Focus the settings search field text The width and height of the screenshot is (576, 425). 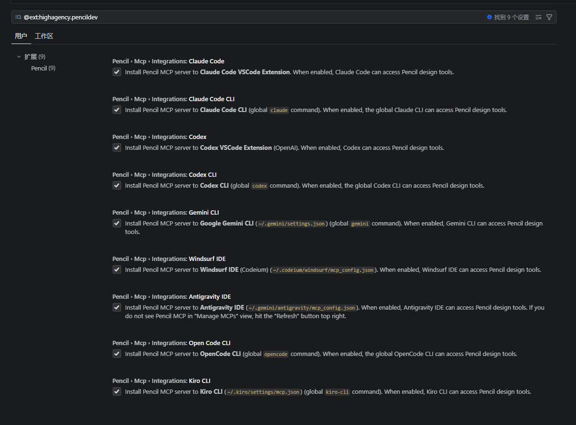tap(237, 17)
